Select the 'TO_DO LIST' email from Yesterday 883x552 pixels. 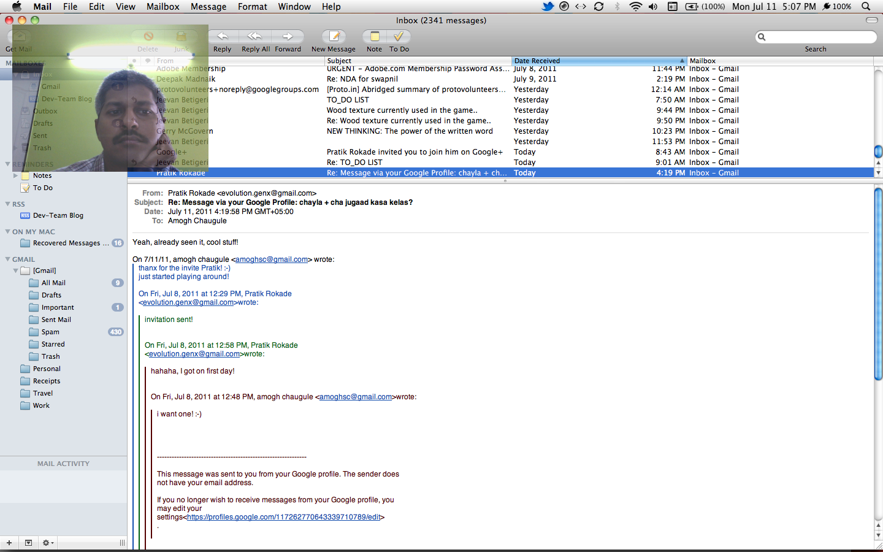tap(500, 100)
